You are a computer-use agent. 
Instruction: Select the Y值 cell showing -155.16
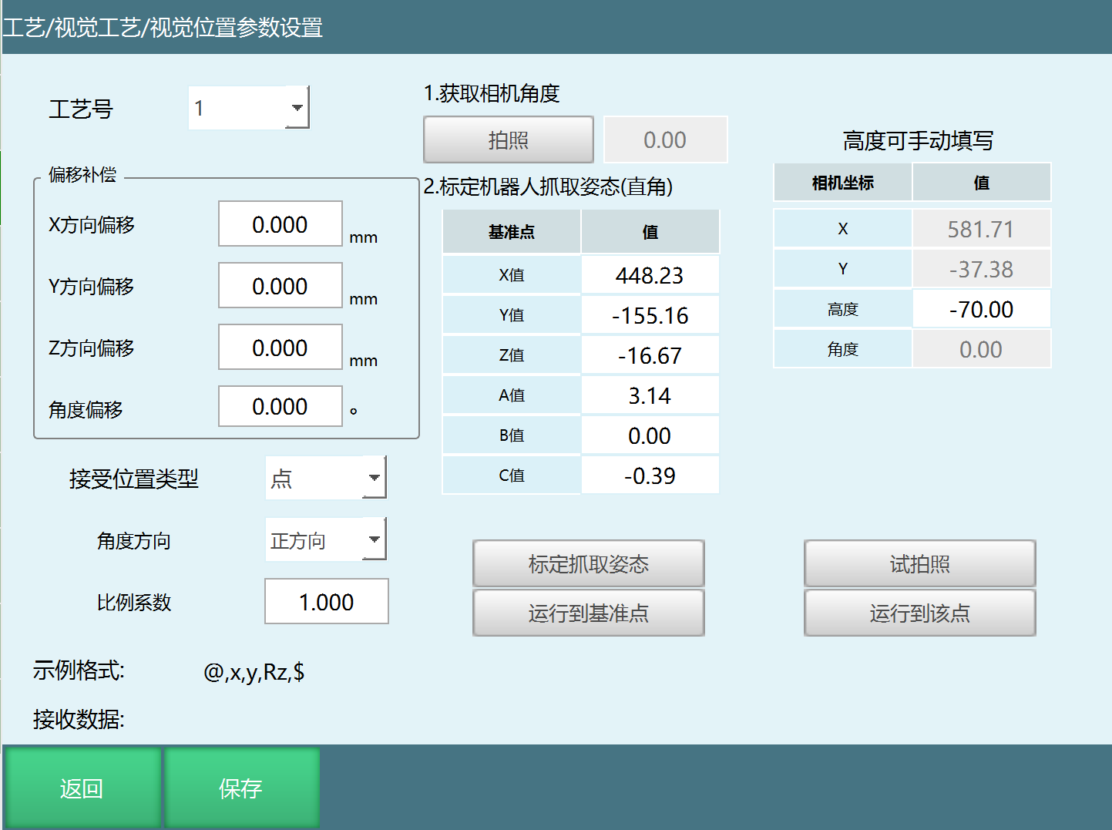click(x=650, y=315)
